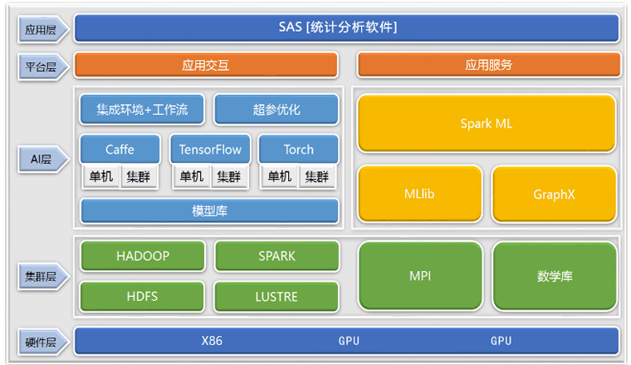Click the middle GPU label in hardware bar

coord(349,341)
